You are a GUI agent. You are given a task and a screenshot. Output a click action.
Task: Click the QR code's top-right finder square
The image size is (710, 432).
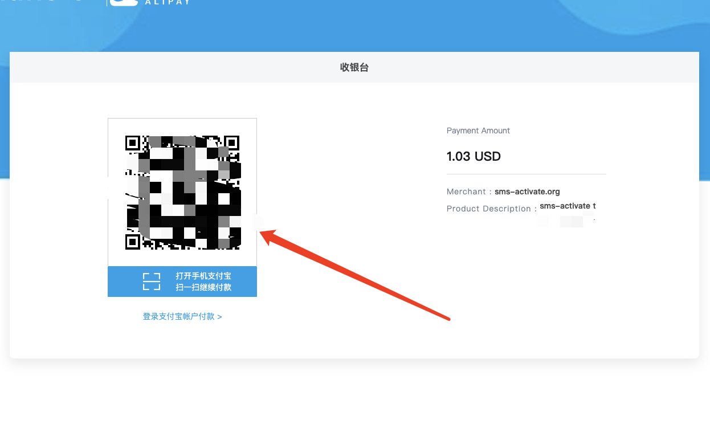pos(232,142)
